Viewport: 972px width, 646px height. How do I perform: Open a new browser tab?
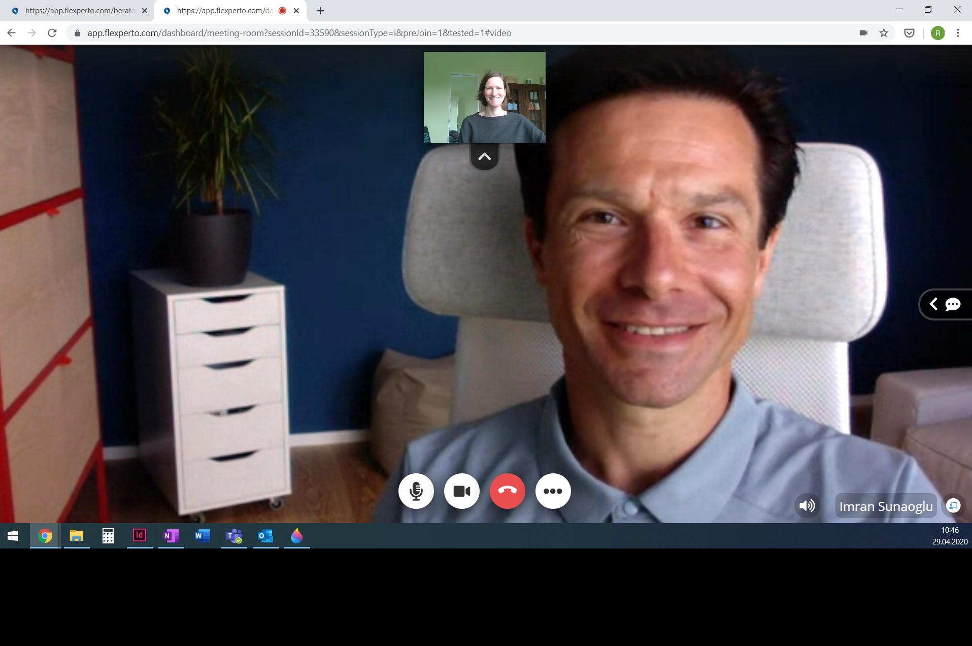pyautogui.click(x=320, y=11)
